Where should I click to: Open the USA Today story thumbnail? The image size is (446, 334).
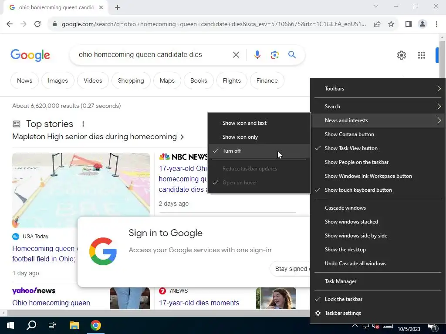coord(81,190)
